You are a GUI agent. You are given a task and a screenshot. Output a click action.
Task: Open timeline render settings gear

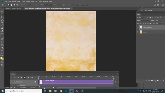(x=28, y=78)
